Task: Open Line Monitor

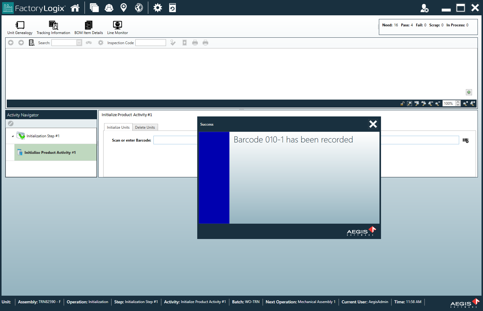Action: pos(118,28)
